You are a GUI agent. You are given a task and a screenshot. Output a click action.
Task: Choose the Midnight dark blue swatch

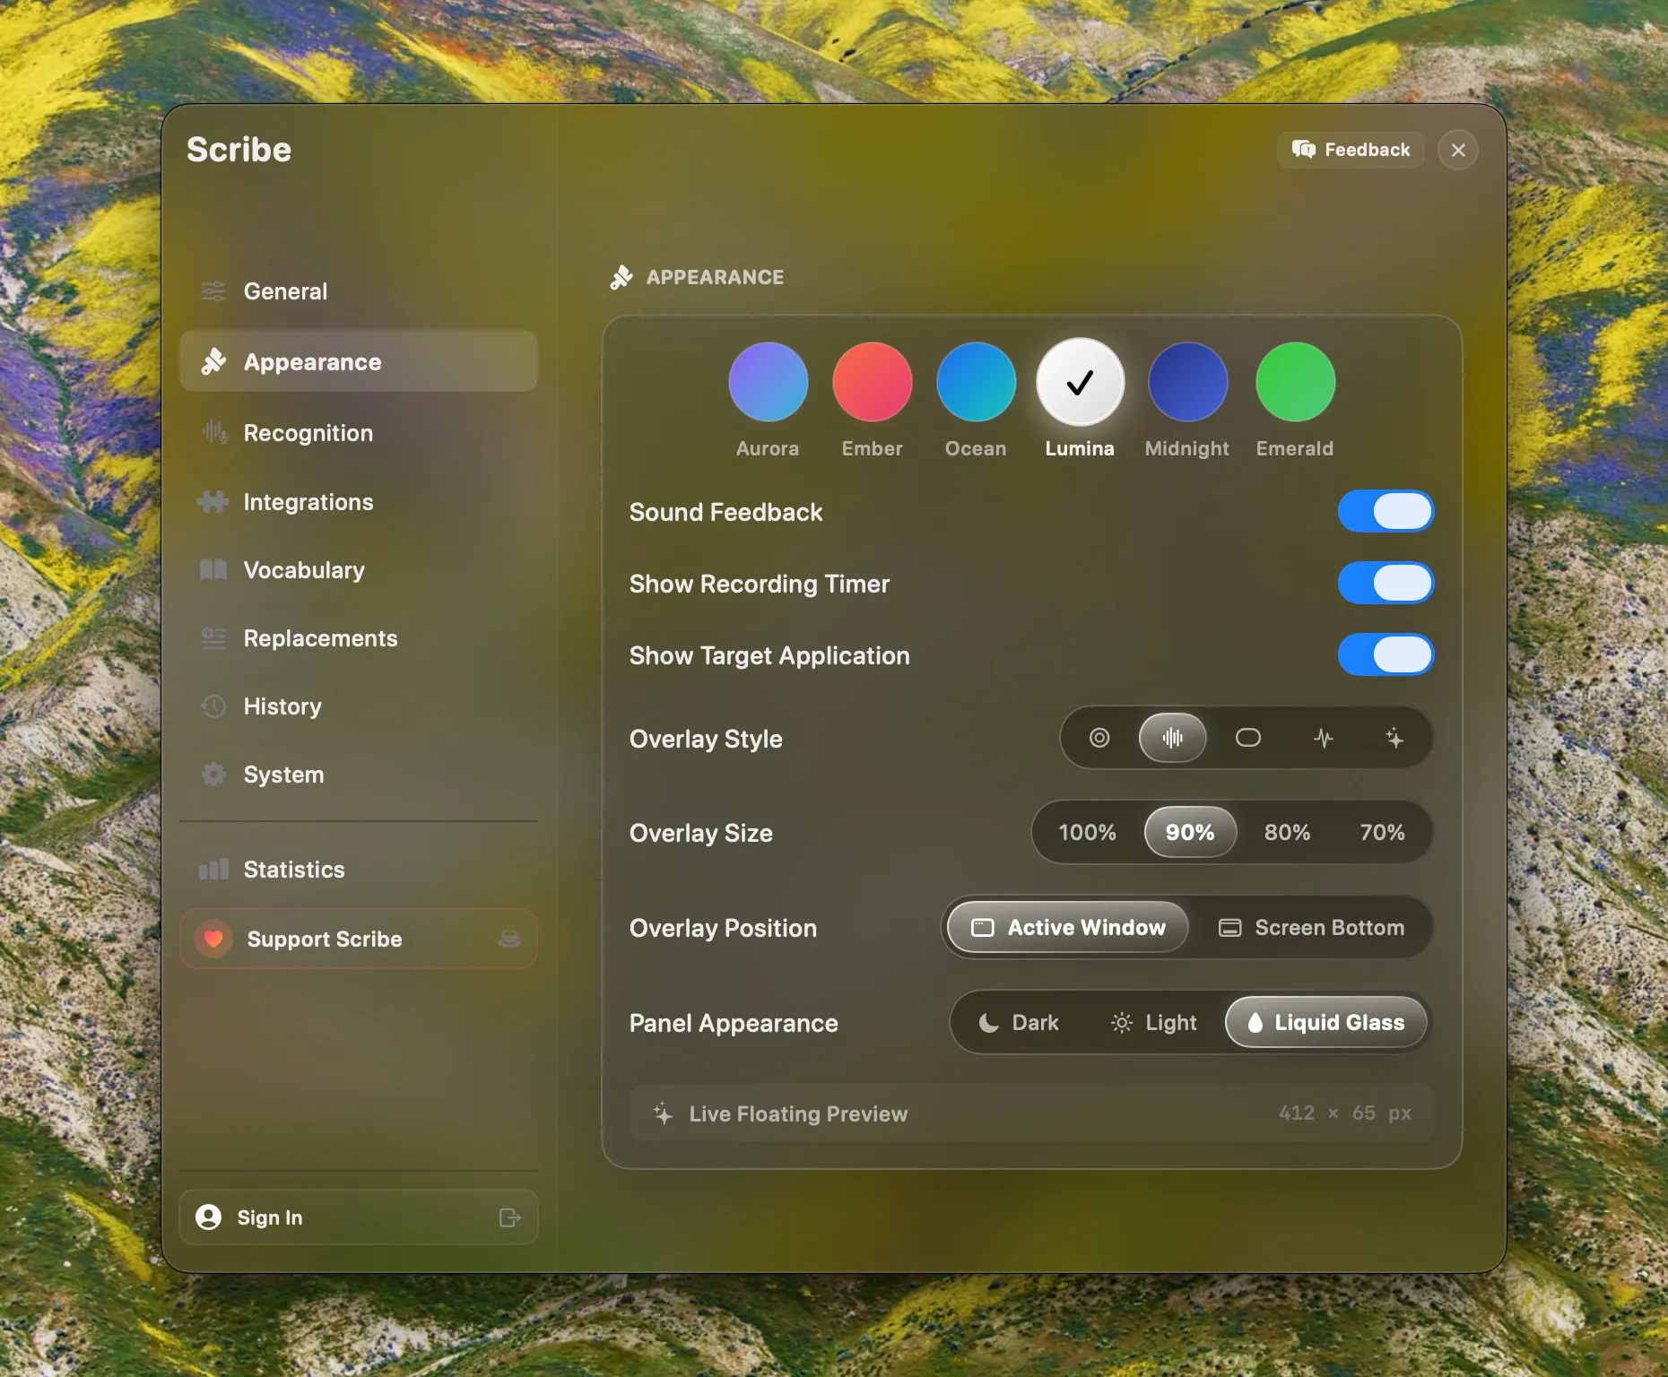(x=1188, y=382)
